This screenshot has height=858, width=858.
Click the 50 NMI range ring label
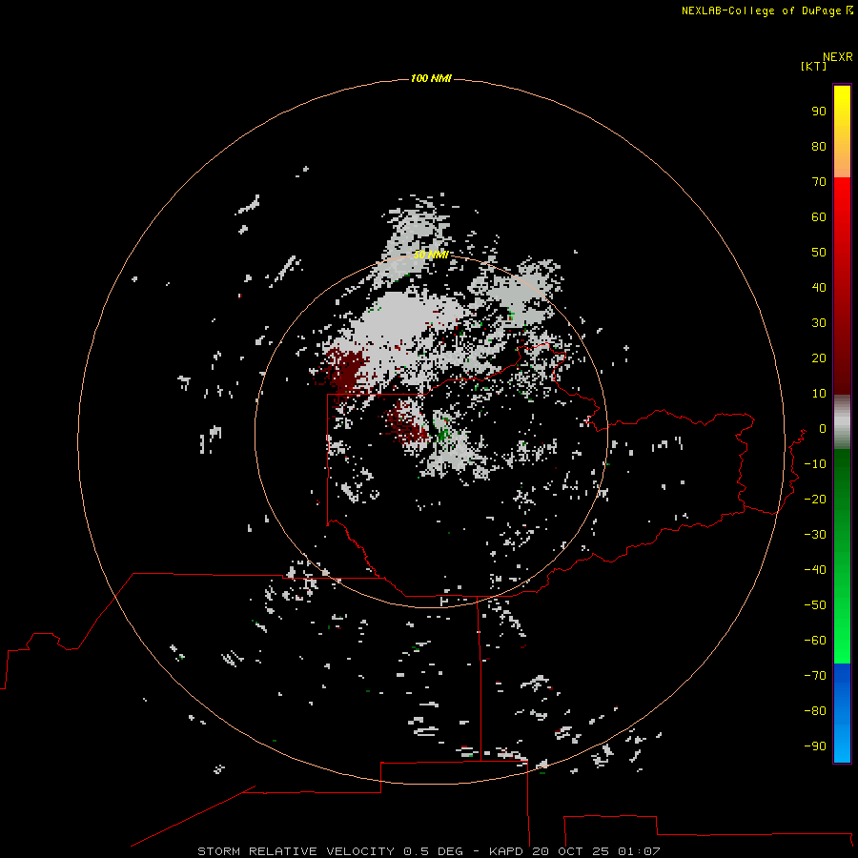431,255
